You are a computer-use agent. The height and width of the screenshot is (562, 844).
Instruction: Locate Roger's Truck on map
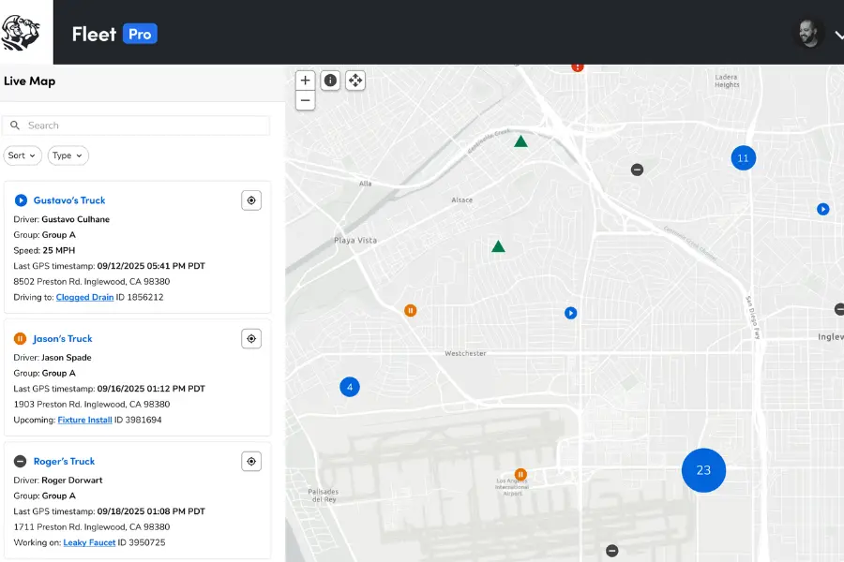251,462
